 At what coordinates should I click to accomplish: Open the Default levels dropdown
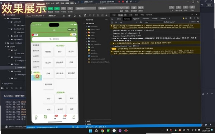(x=169, y=22)
